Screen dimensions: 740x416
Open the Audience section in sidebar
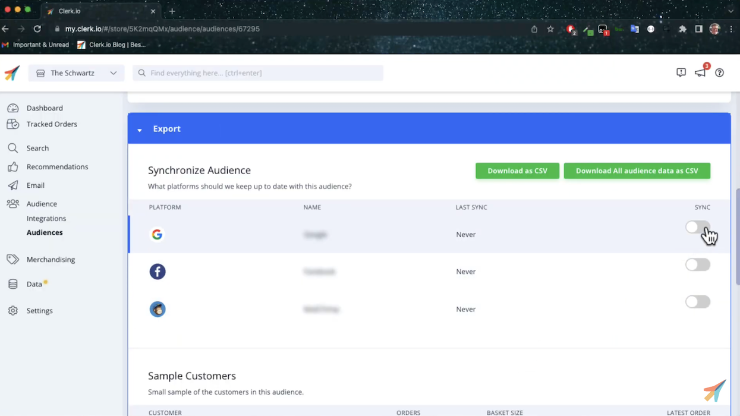(42, 204)
